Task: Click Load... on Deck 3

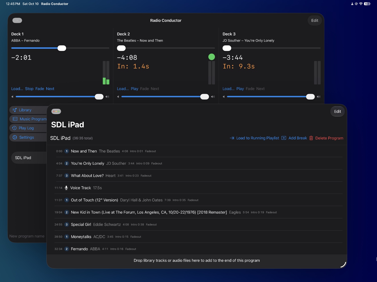Action: coord(228,89)
